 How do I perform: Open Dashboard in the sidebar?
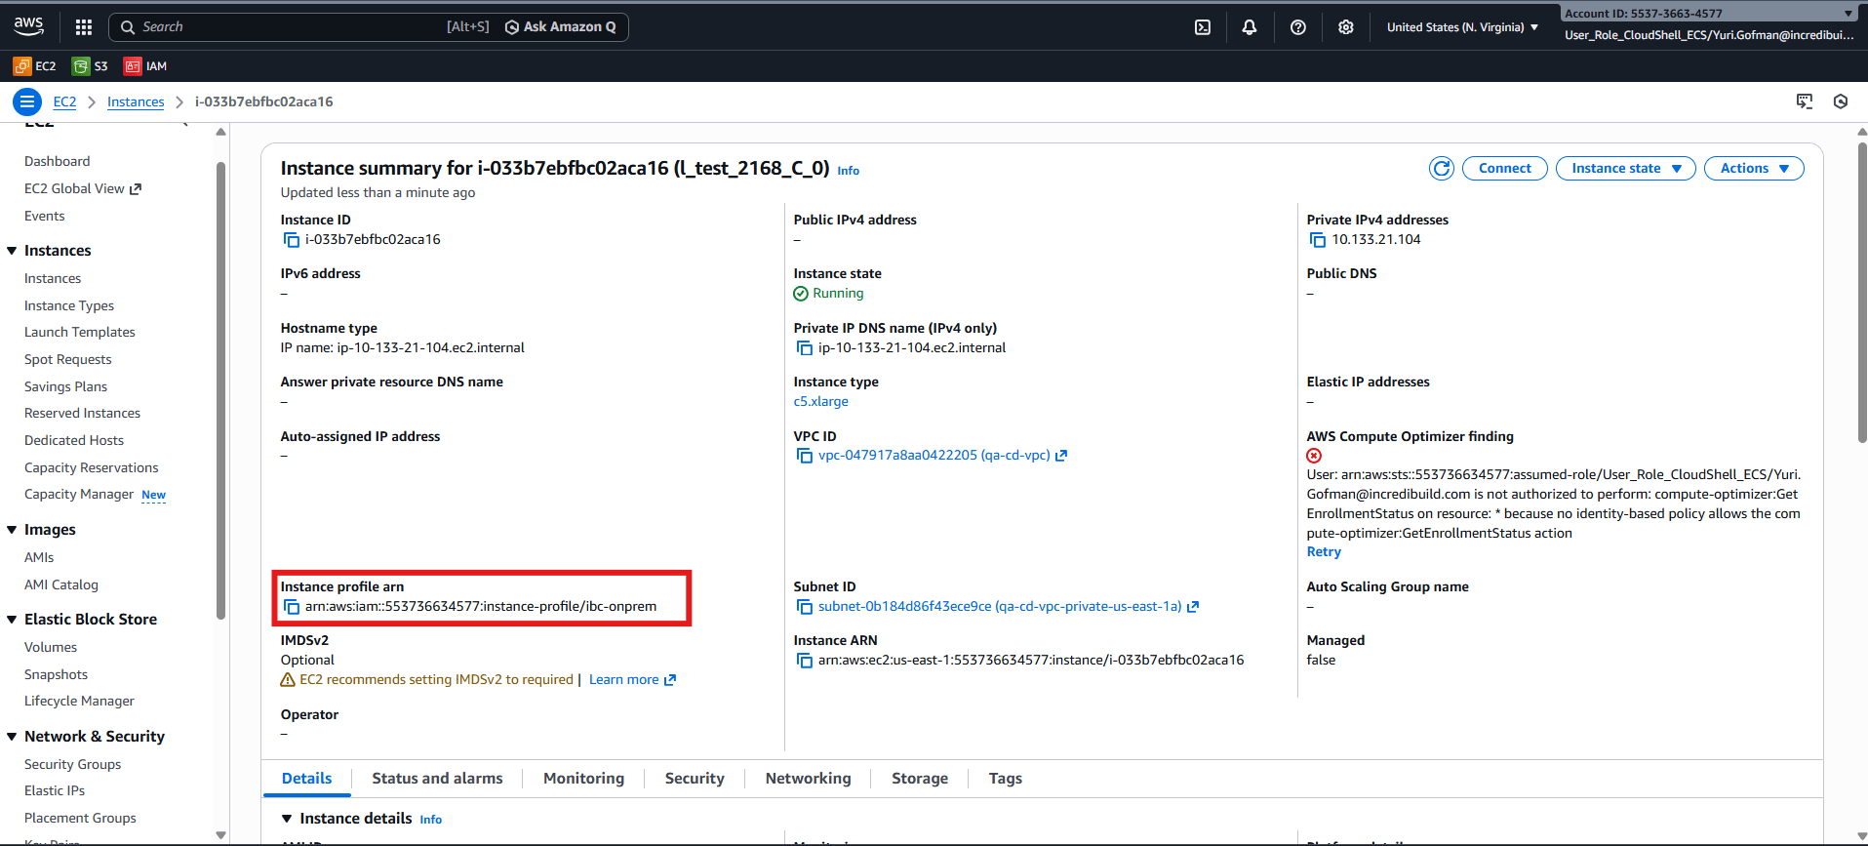[x=57, y=162]
